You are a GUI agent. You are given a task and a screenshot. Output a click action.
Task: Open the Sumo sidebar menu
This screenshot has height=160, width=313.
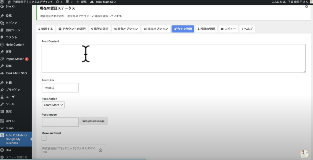click(x=9, y=128)
